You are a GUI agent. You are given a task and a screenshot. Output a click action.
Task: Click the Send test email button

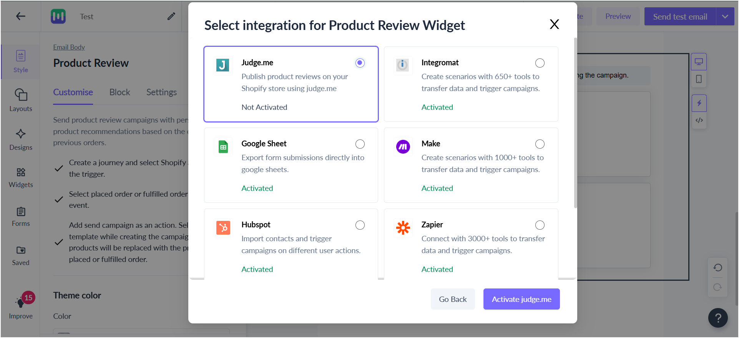click(680, 17)
